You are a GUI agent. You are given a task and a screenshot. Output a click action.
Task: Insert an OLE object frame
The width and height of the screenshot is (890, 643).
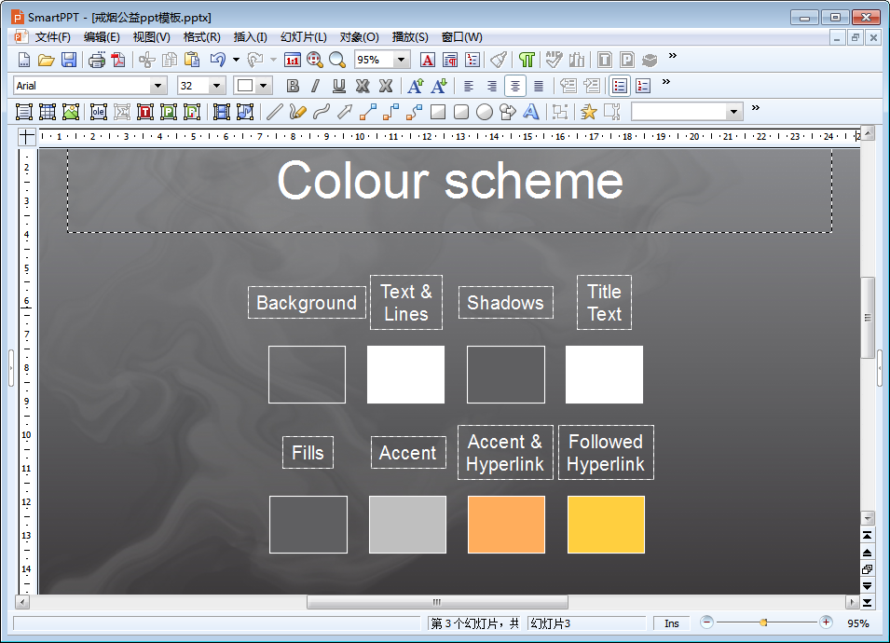[98, 112]
